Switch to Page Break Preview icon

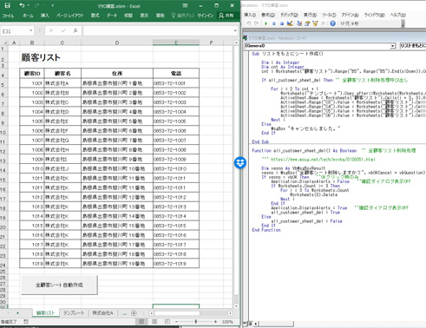pos(167,322)
